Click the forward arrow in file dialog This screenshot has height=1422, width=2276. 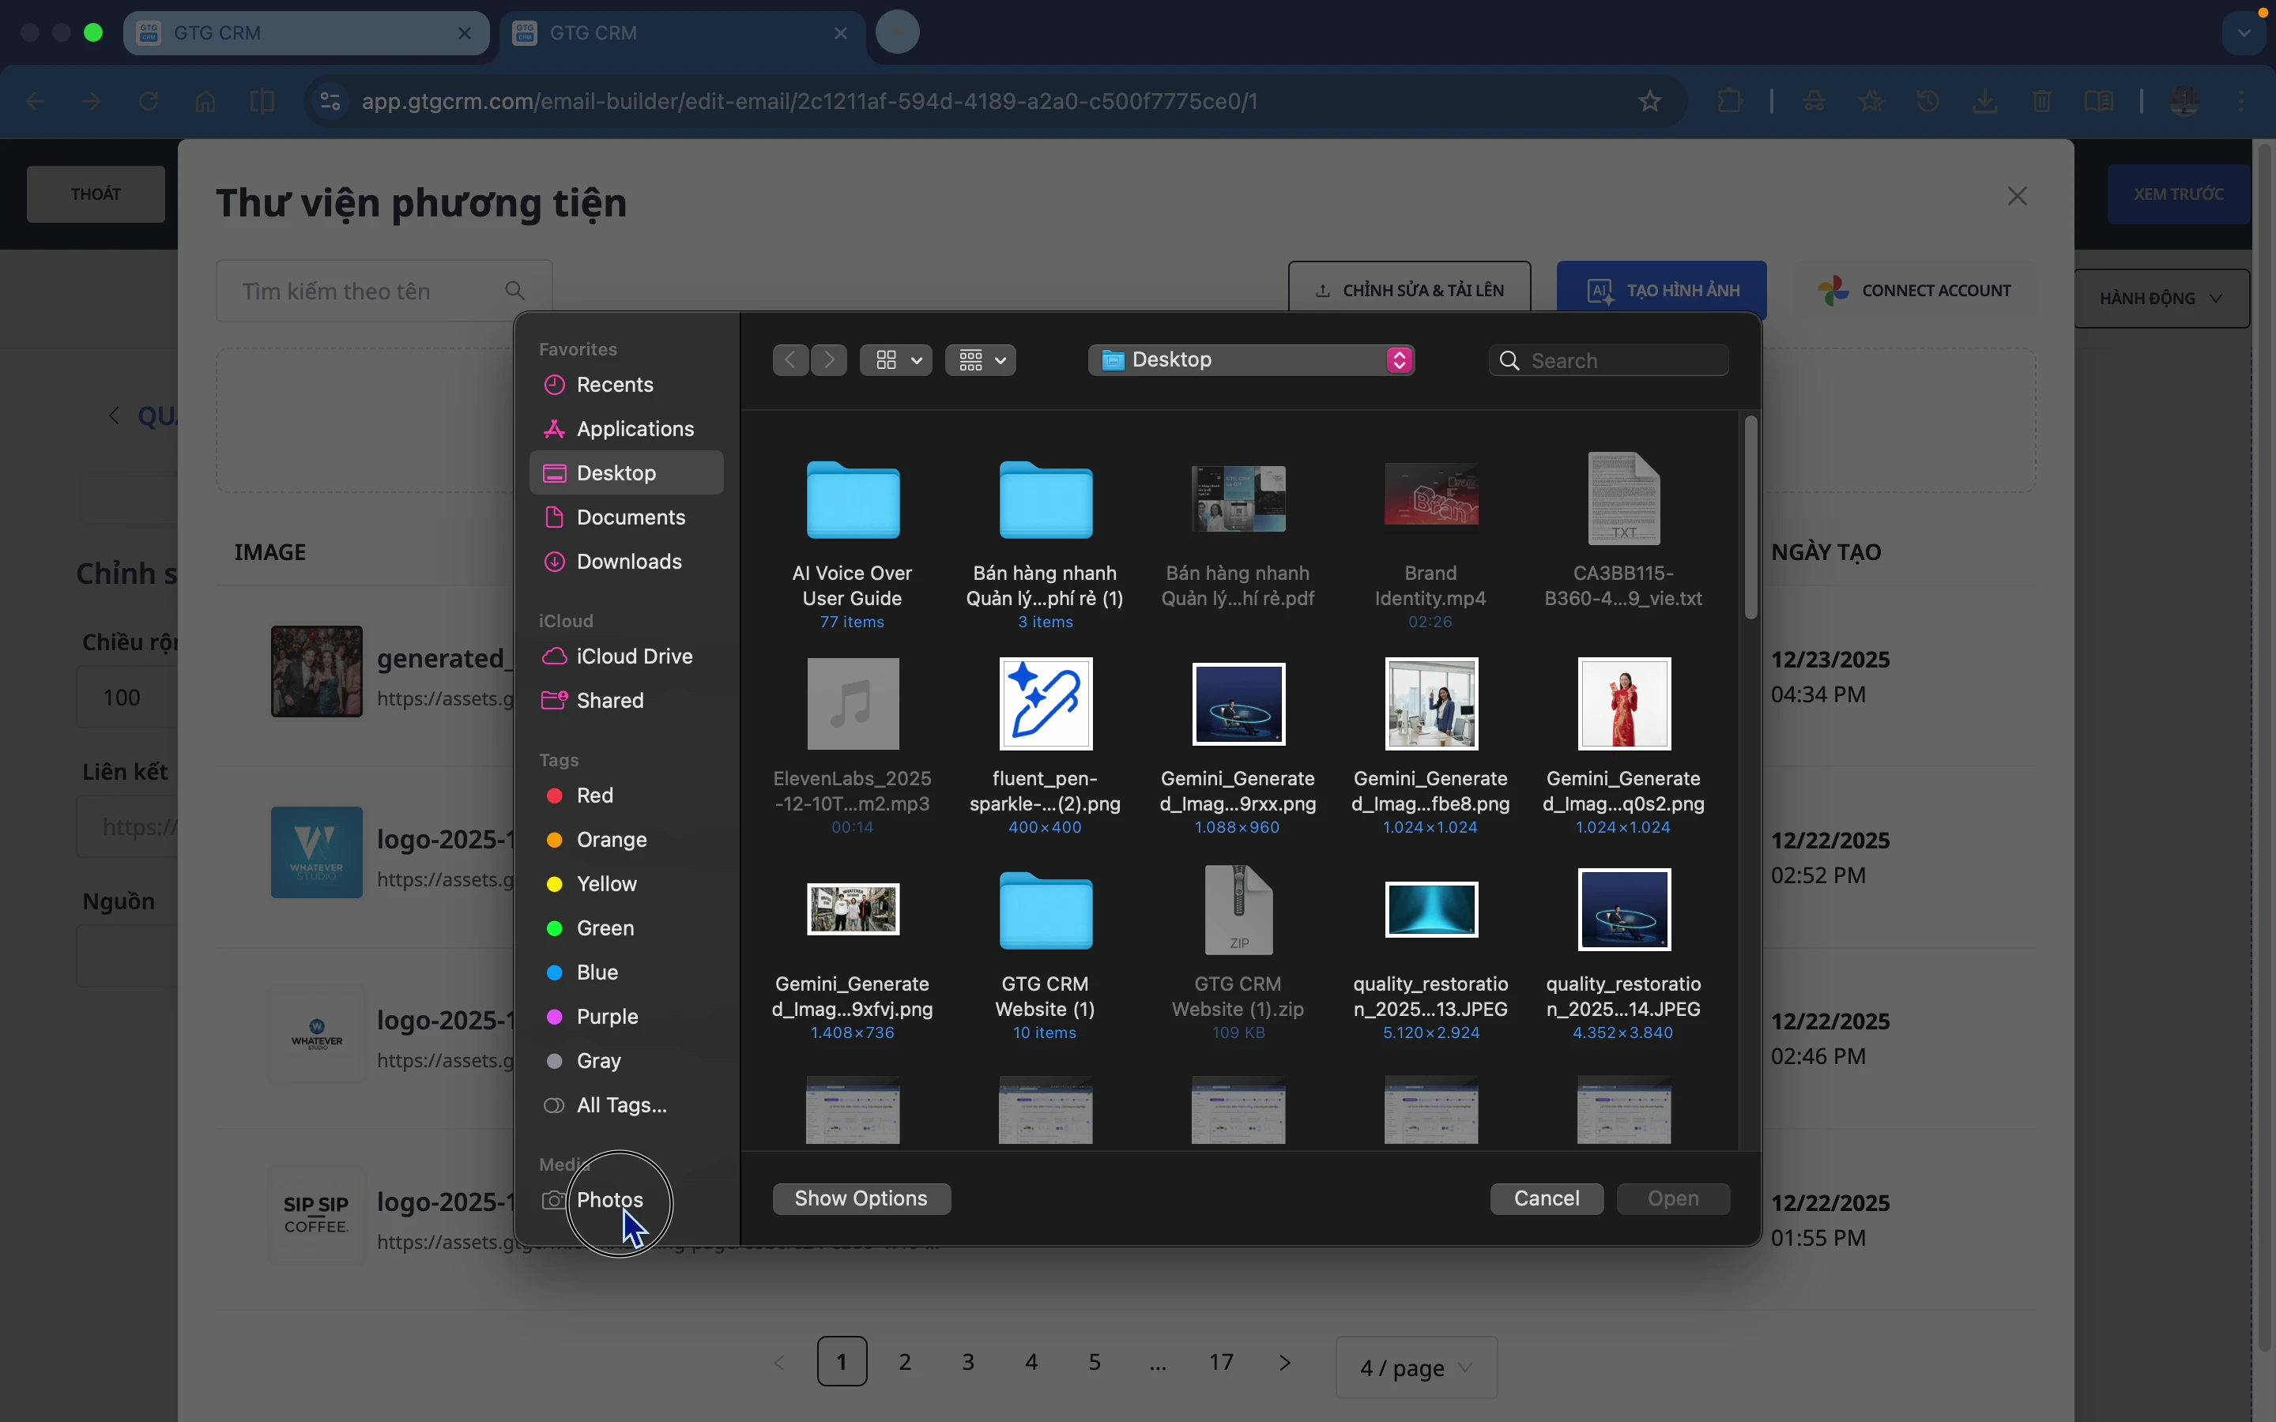828,360
